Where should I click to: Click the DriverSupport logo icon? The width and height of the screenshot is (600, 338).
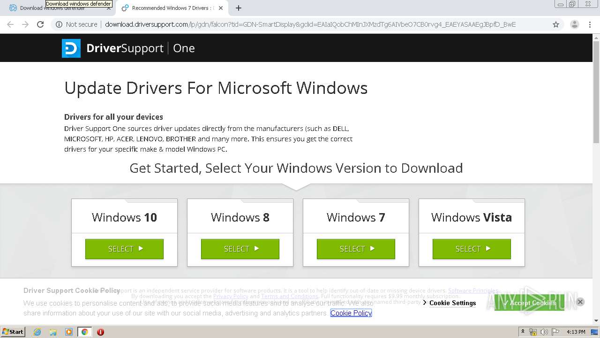(x=71, y=48)
